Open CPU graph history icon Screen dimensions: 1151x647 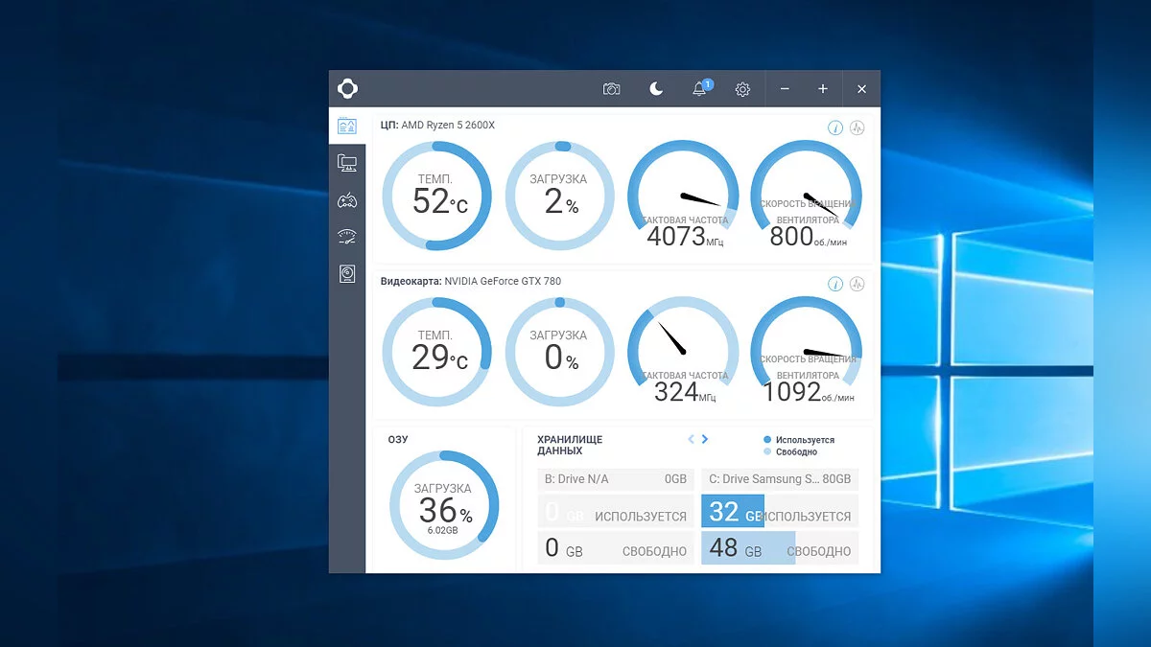pos(857,127)
